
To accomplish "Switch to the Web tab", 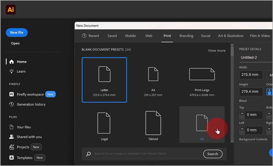I will 149,36.
